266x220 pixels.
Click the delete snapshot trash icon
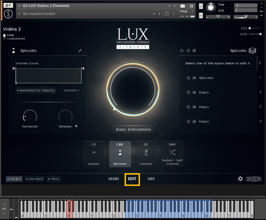pos(173,14)
